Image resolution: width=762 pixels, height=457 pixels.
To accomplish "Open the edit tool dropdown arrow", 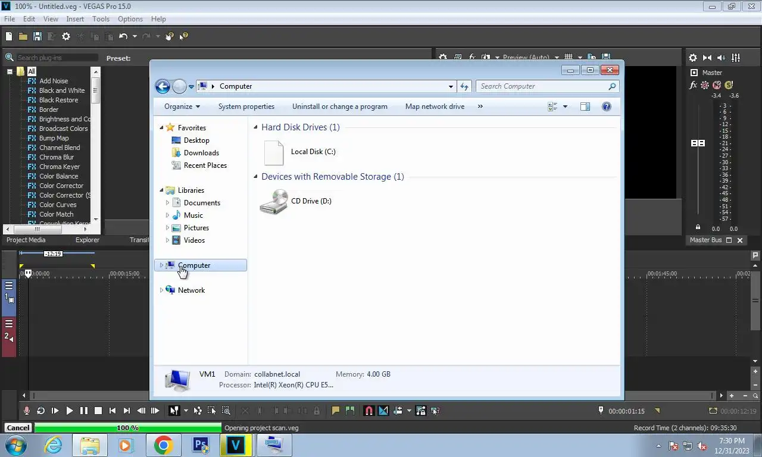I will (186, 411).
